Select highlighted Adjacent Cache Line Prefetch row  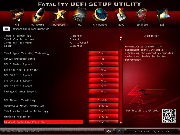[x=44, y=122]
